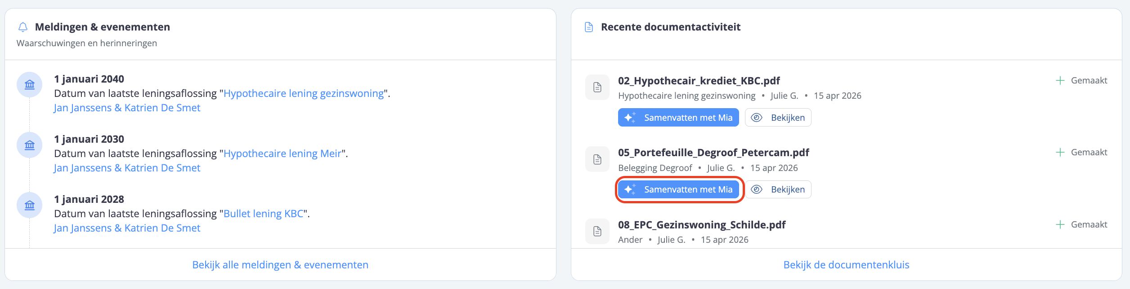Summarize the KBC hypothecair krediet with Mia

(678, 118)
